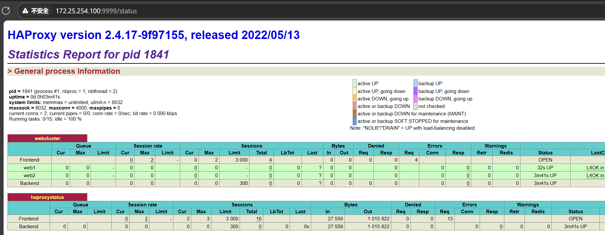Click the active UP, going down swatch

[355, 91]
